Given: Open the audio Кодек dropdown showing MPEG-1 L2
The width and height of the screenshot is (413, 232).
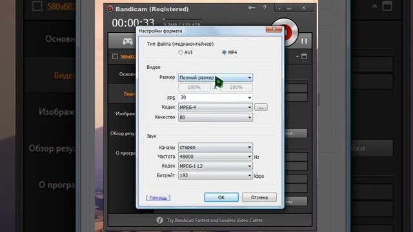Looking at the screenshot, I should pyautogui.click(x=215, y=166).
